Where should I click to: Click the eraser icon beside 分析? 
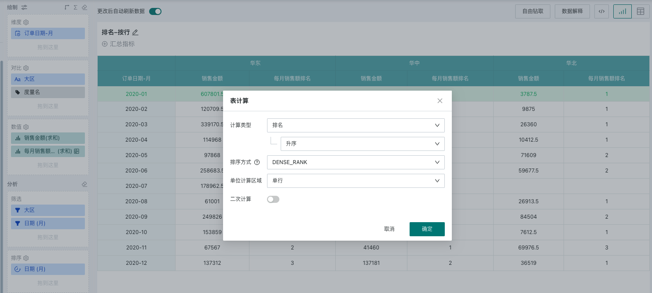[x=84, y=184]
